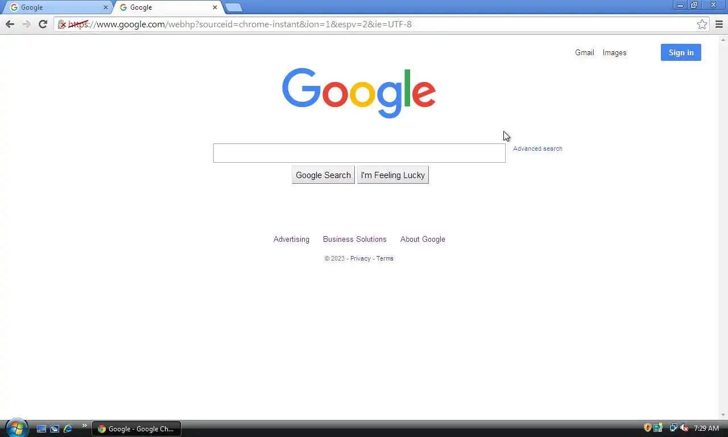Viewport: 728px width, 437px height.
Task: Reload the page with the refresh icon
Action: pos(43,24)
